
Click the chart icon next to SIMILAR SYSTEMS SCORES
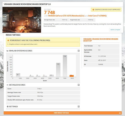click(7, 51)
